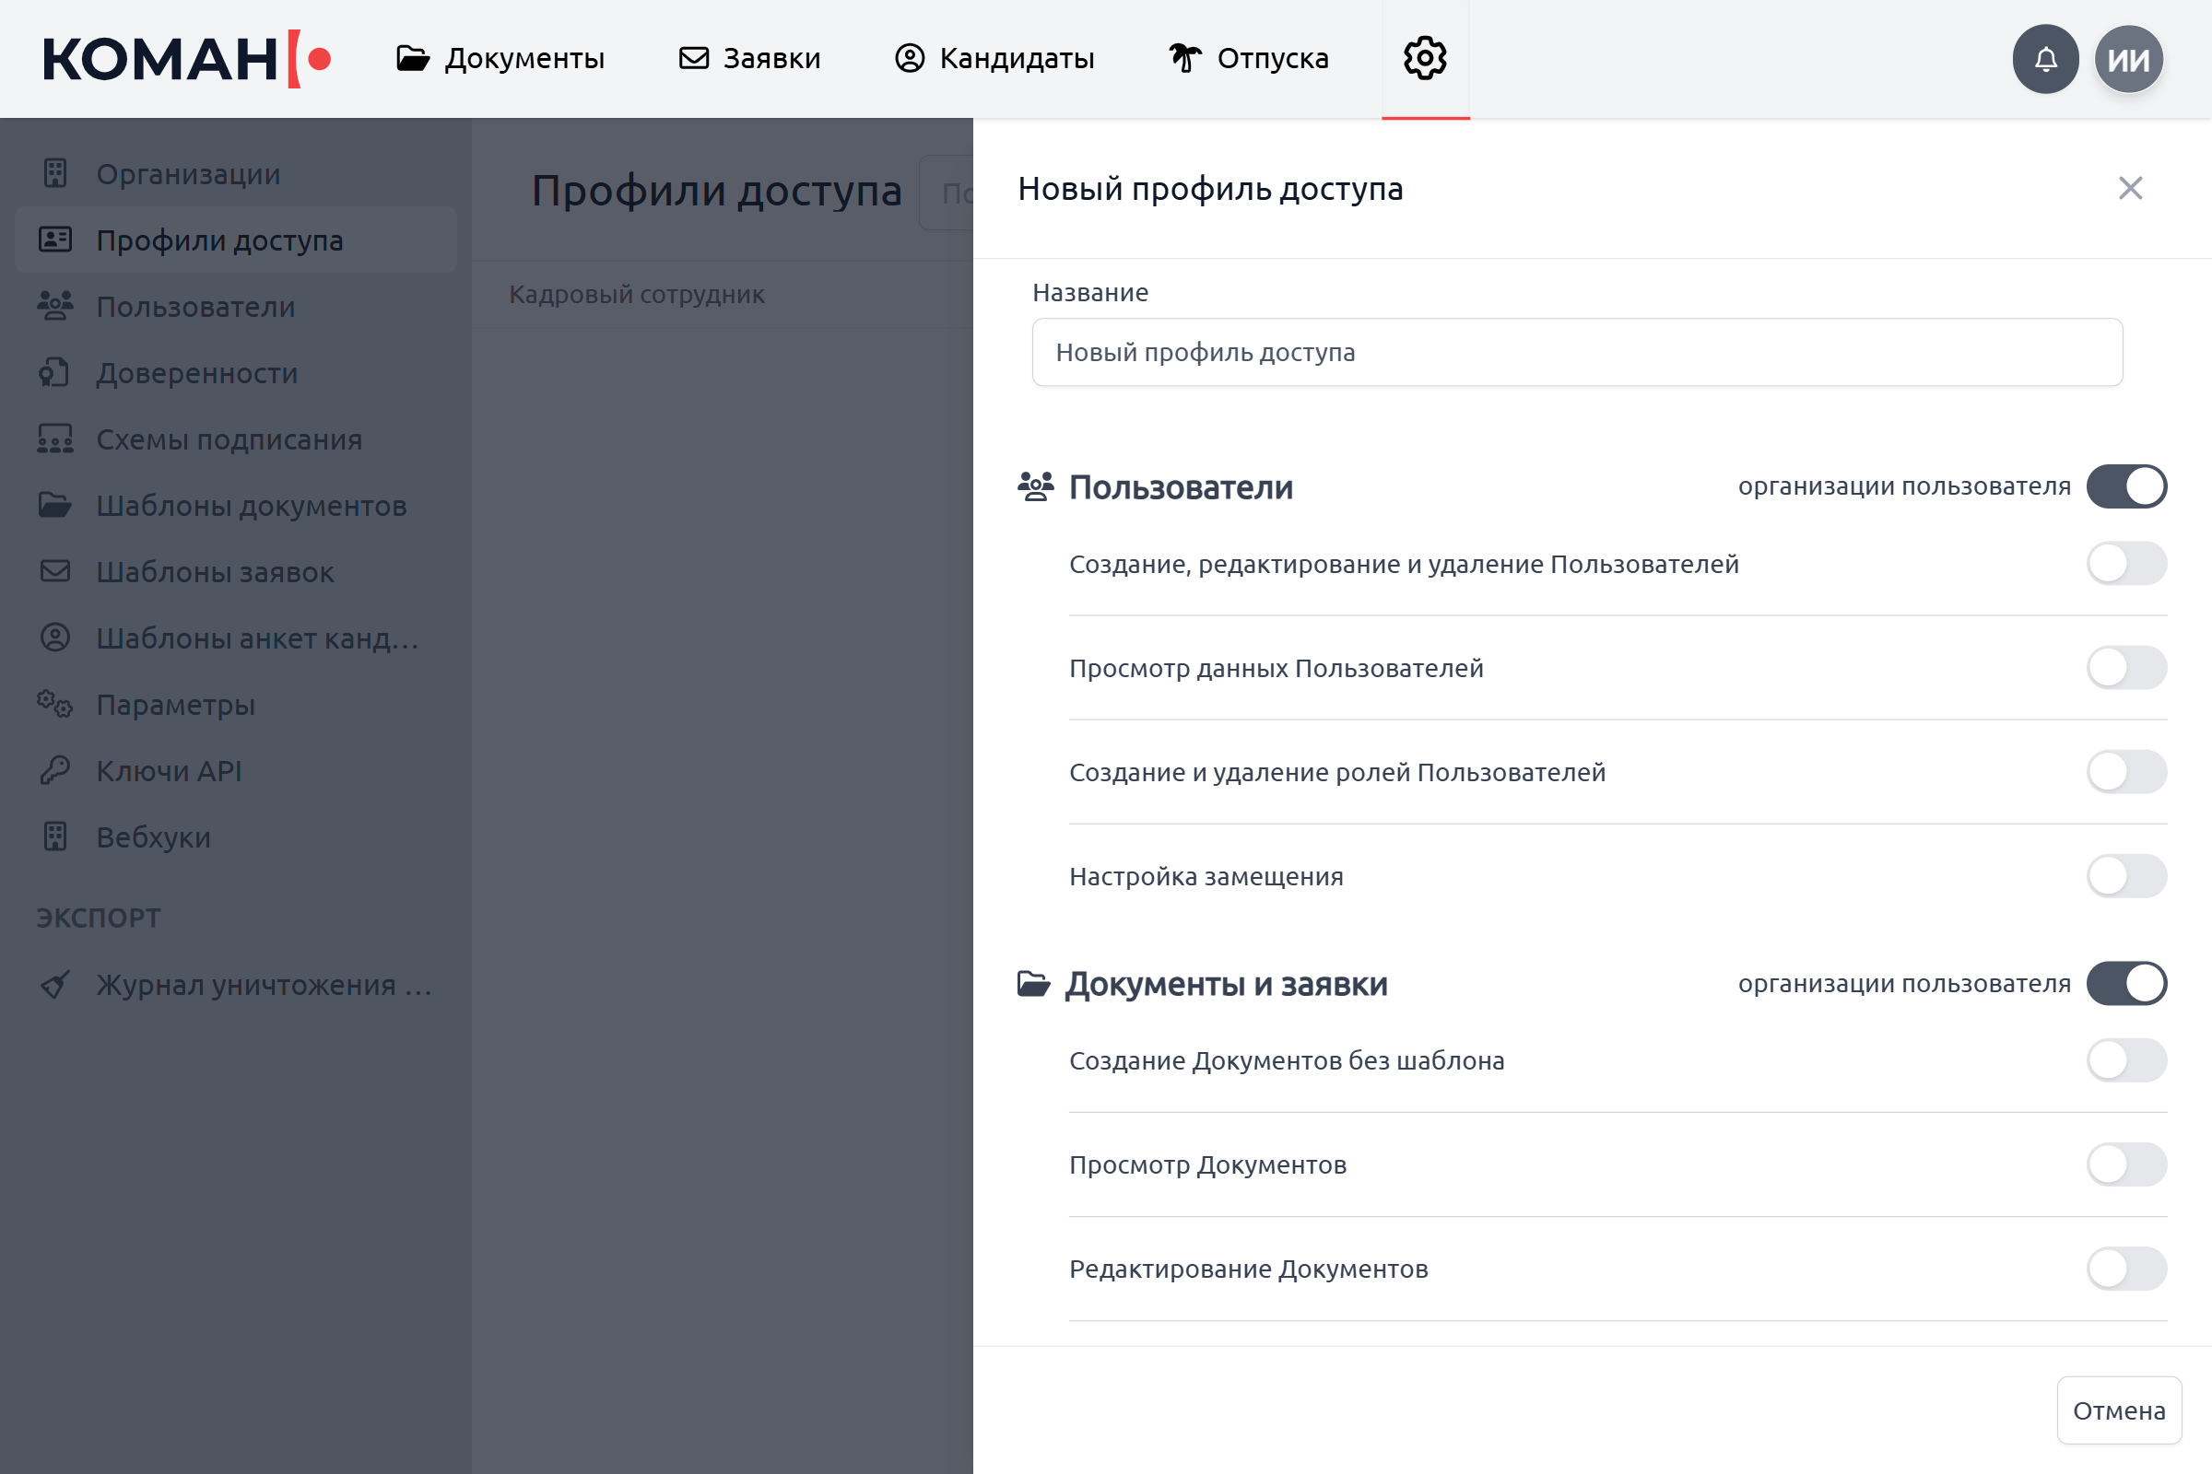Open notifications via the bell icon
Image resolution: width=2212 pixels, height=1474 pixels.
click(x=2044, y=59)
